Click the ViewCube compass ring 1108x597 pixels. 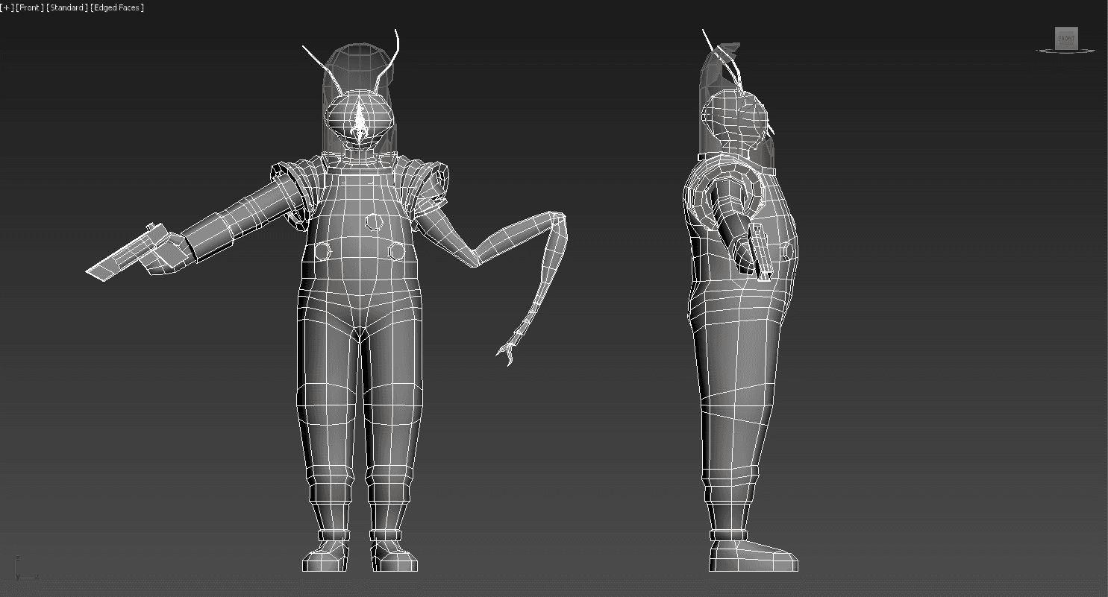point(1066,51)
